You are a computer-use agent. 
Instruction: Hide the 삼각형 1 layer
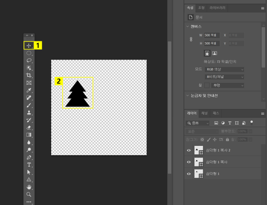click(189, 174)
